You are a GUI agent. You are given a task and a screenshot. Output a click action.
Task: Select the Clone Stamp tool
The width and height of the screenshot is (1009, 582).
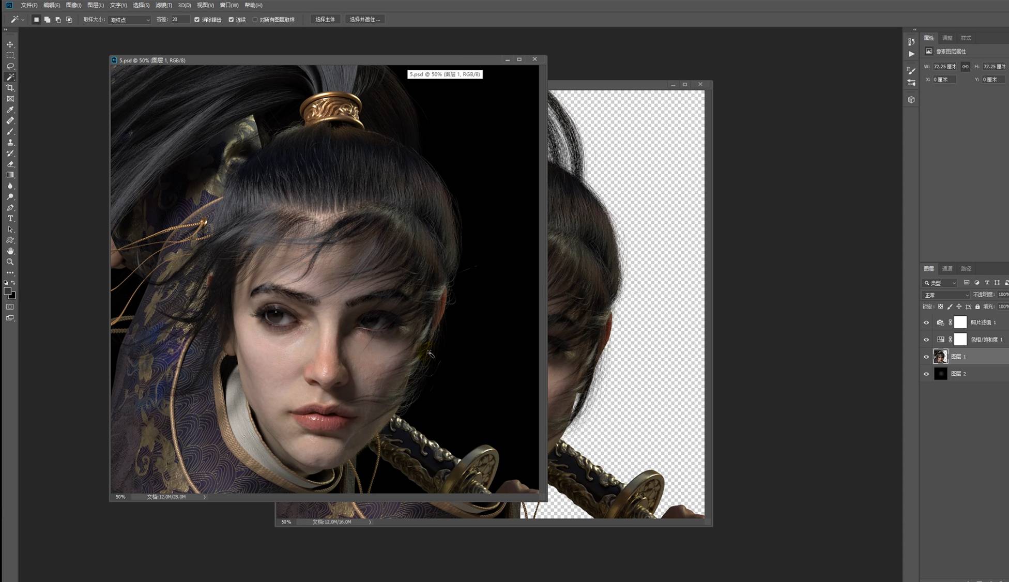click(x=10, y=142)
